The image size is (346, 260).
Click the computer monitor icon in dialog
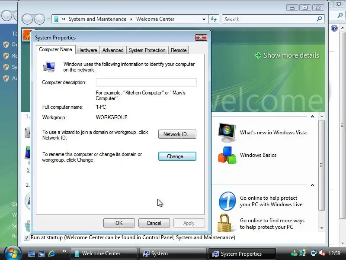point(49,67)
